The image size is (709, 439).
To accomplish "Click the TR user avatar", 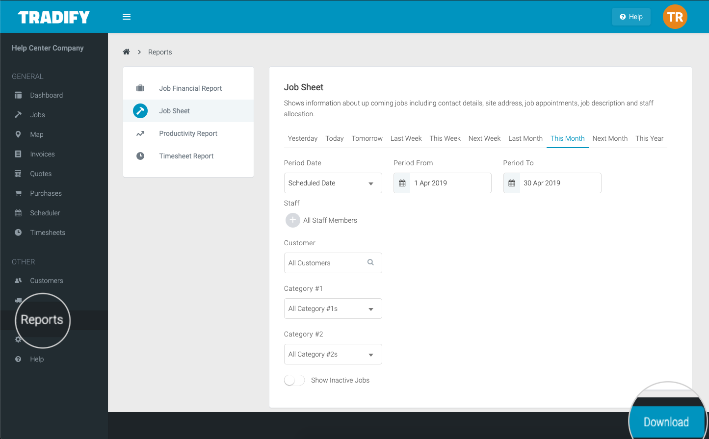I will pyautogui.click(x=675, y=17).
